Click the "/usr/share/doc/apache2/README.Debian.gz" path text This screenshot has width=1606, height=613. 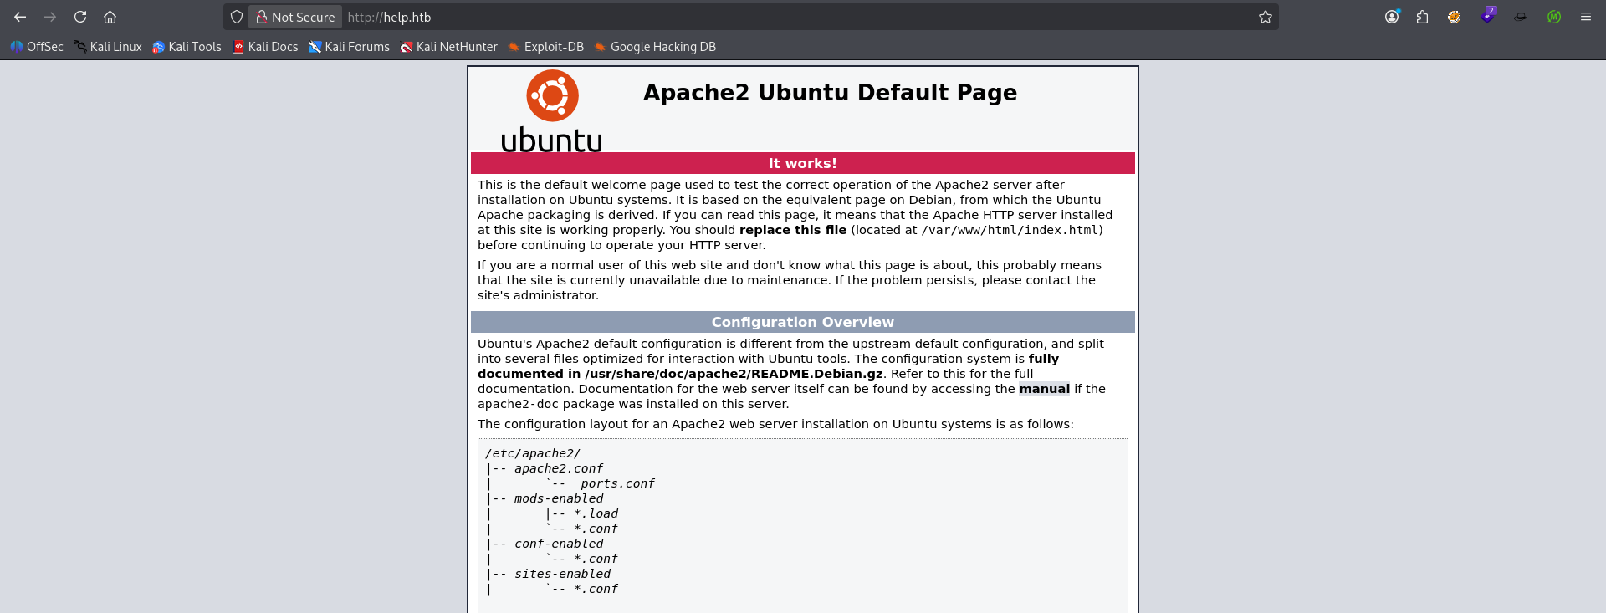[734, 374]
